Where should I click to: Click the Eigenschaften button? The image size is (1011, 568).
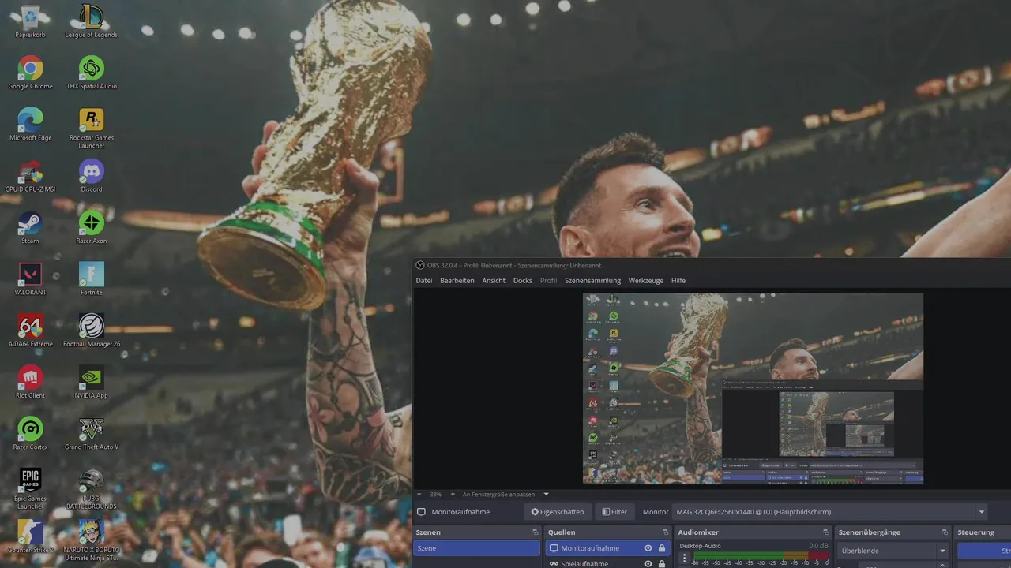558,512
